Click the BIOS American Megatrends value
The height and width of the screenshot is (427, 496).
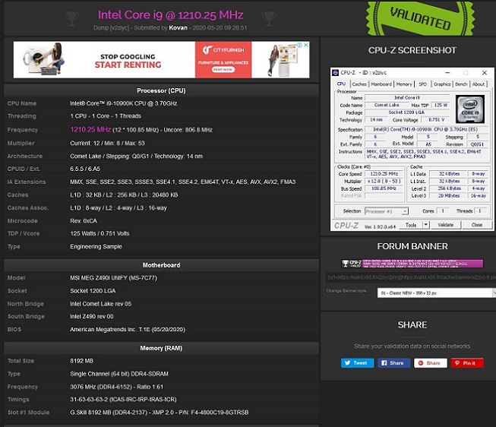[x=128, y=330]
